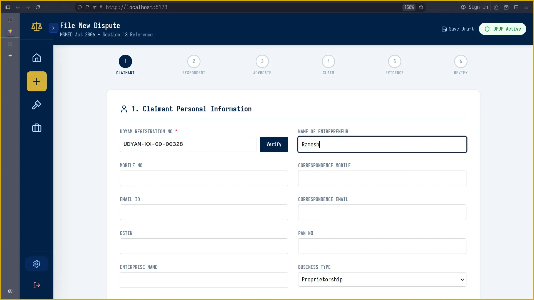This screenshot has width=534, height=300.
Task: Open Settings via the gear icon
Action: pos(36,264)
